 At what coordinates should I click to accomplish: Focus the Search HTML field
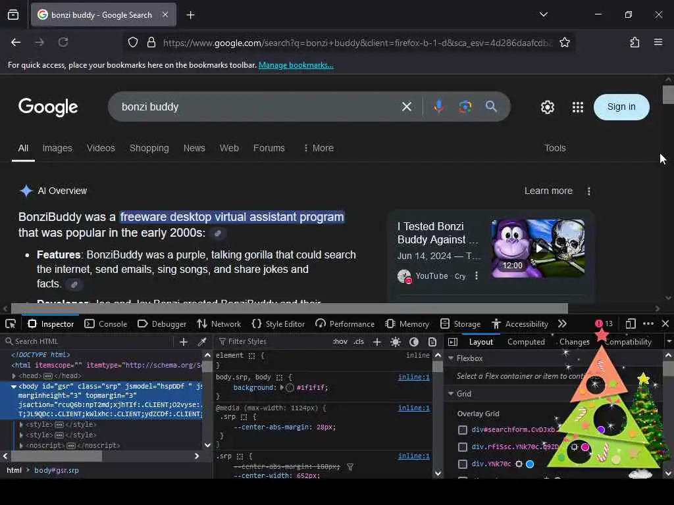pyautogui.click(x=88, y=342)
